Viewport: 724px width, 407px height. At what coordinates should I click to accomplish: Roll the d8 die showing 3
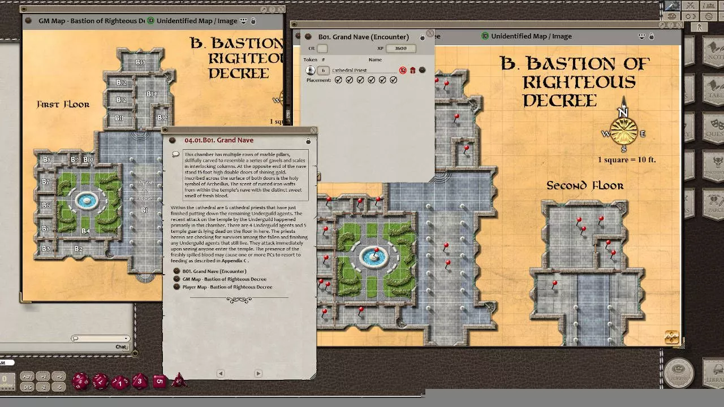[x=140, y=381]
